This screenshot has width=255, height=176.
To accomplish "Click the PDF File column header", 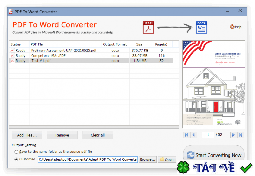I will coord(66,44).
